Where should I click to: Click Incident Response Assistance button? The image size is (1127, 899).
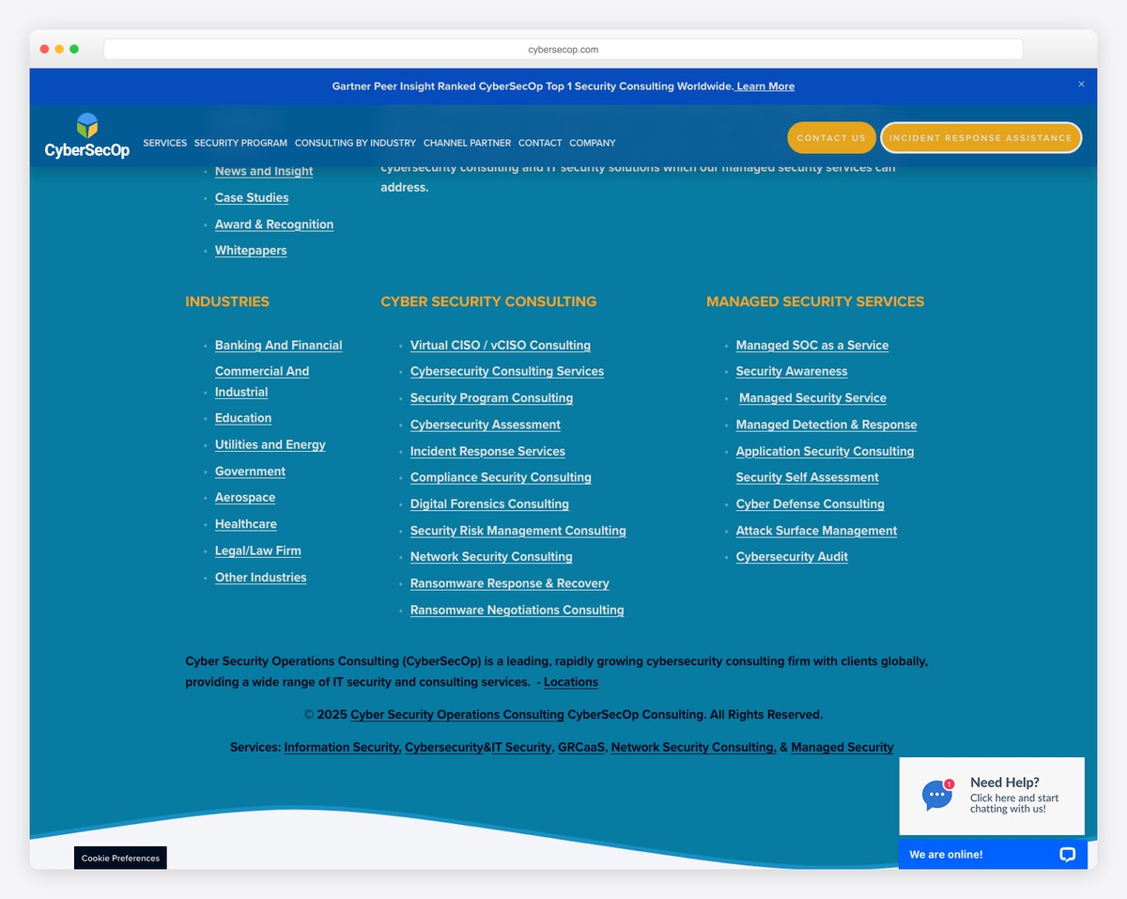click(x=980, y=138)
